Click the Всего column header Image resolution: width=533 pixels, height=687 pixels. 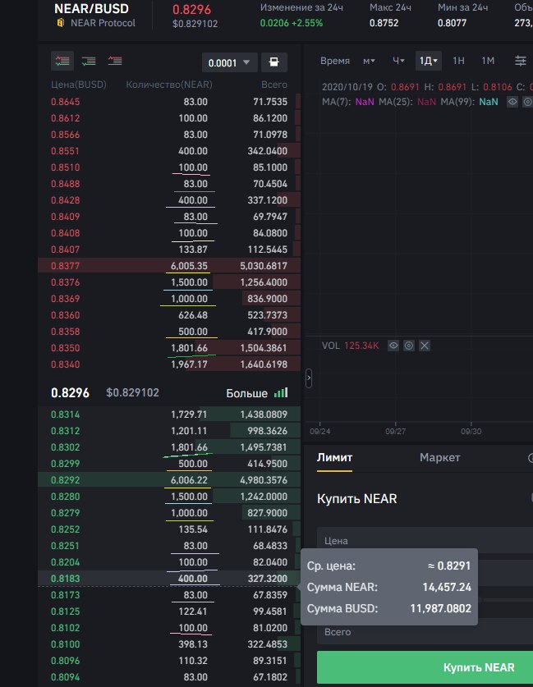(274, 85)
